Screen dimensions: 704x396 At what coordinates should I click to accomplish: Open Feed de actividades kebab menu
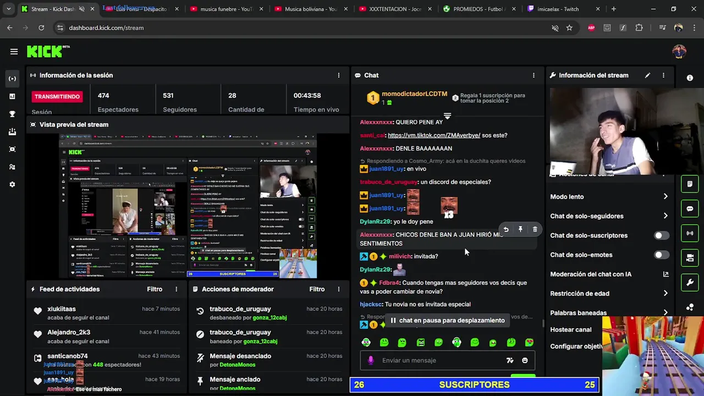point(177,289)
